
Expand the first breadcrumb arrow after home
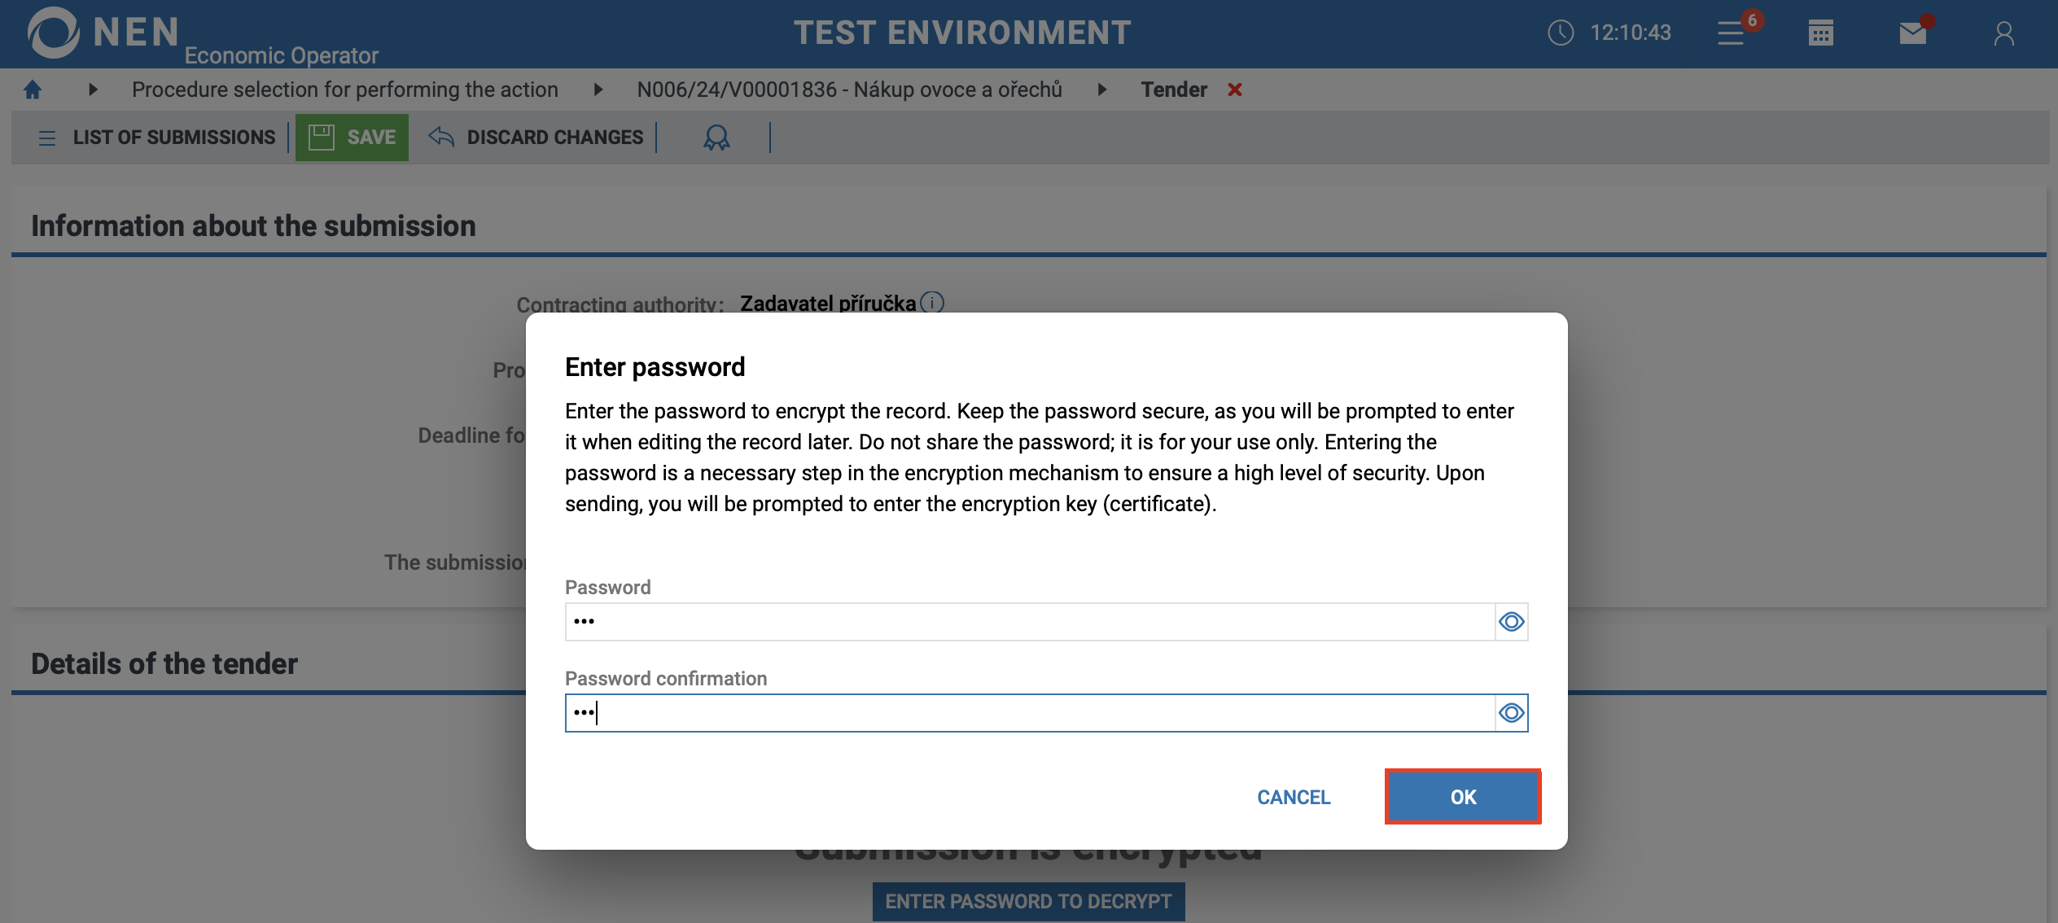[x=93, y=90]
